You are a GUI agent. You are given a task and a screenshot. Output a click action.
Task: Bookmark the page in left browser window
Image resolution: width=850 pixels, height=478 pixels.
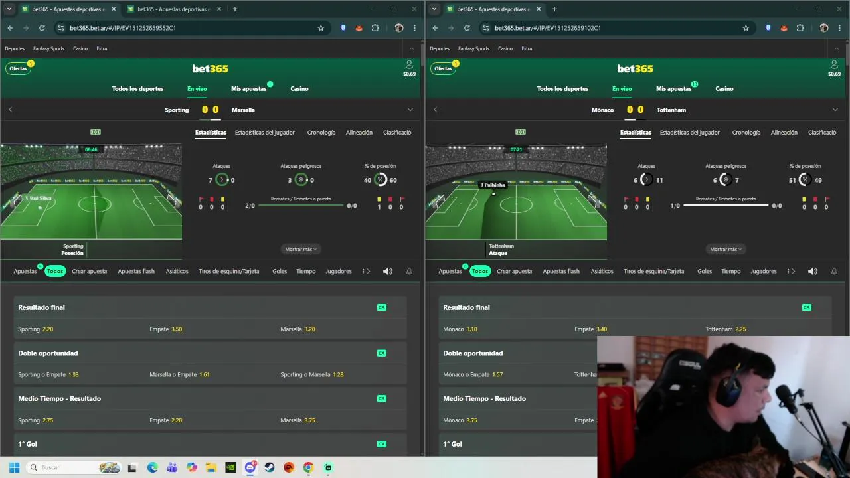point(321,28)
